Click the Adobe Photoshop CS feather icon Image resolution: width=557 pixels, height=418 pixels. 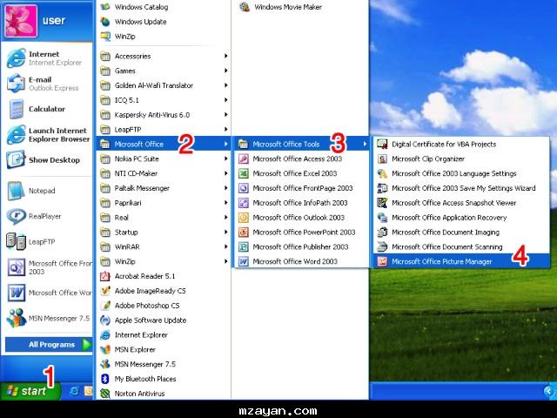tap(105, 306)
